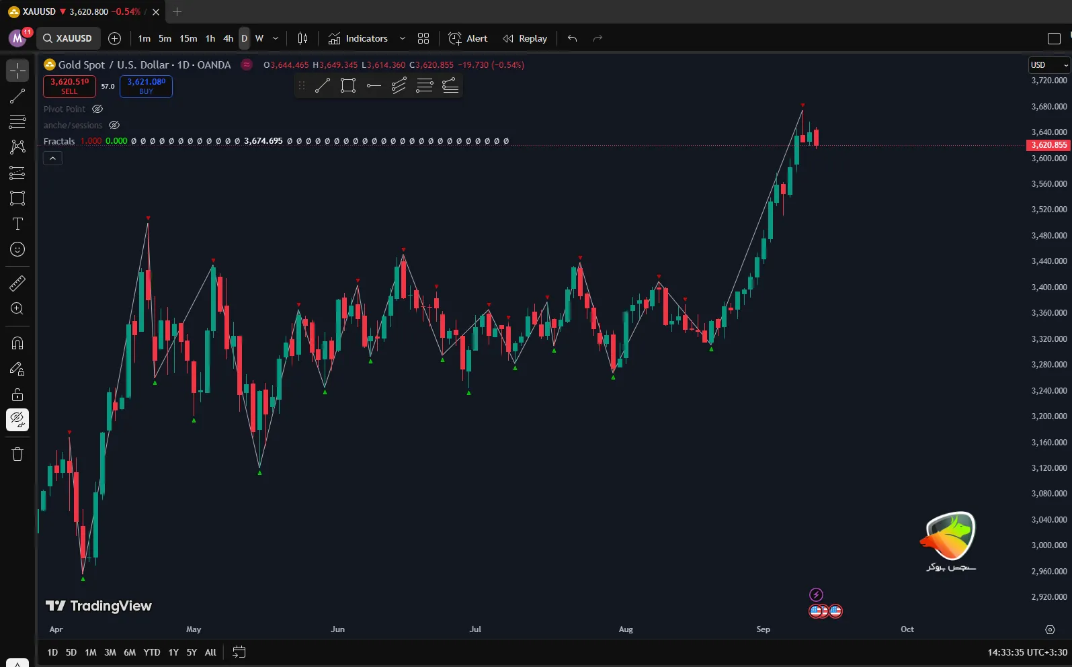This screenshot has width=1072, height=667.
Task: Click the XAUUSD symbol search field
Action: click(68, 38)
